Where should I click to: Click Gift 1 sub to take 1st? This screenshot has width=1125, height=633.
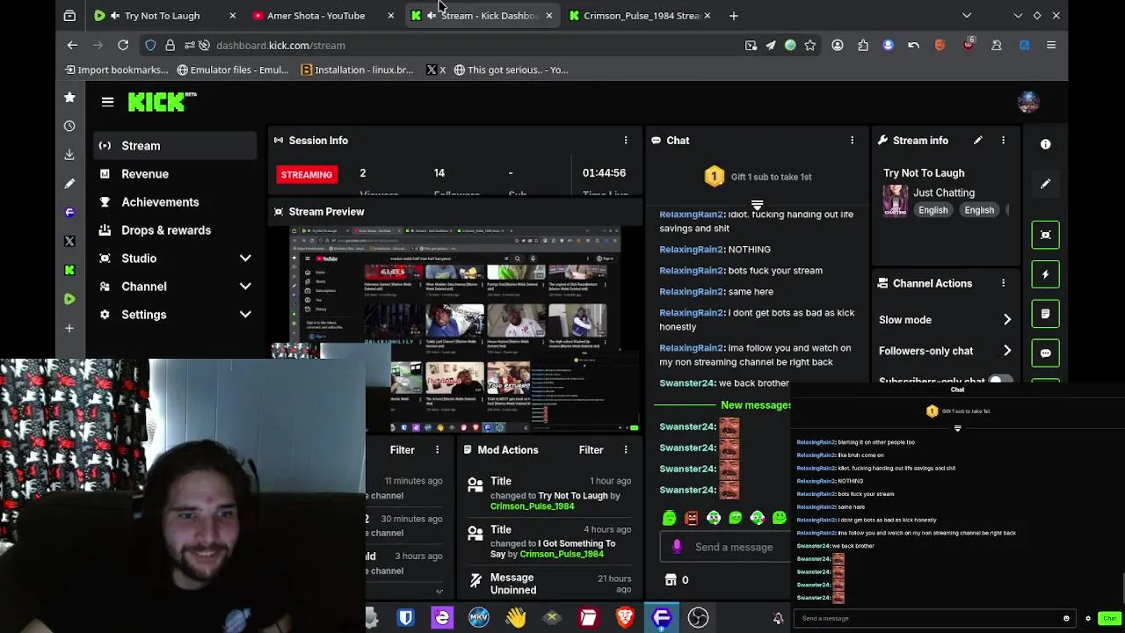tap(758, 177)
